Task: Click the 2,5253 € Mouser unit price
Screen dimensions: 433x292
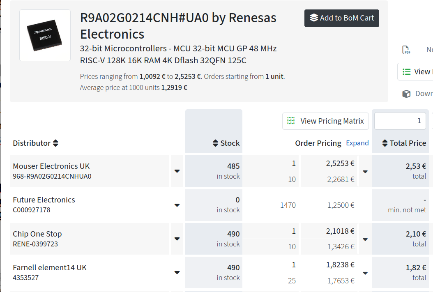Action: [x=340, y=163]
